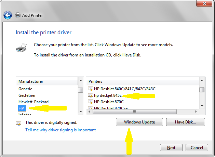Click the back arrow button
215x157 pixels.
[x=8, y=15]
